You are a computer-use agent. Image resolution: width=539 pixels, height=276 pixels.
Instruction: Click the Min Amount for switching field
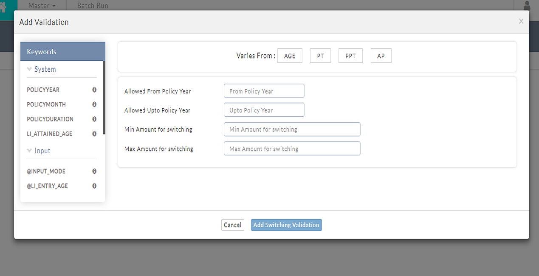click(292, 130)
